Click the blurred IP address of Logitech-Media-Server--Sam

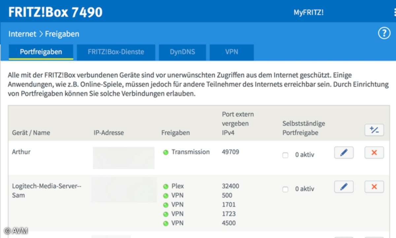click(124, 190)
